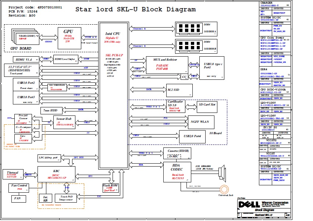Select the NVIDIA GPU block
The image size is (313, 221).
click(x=69, y=36)
